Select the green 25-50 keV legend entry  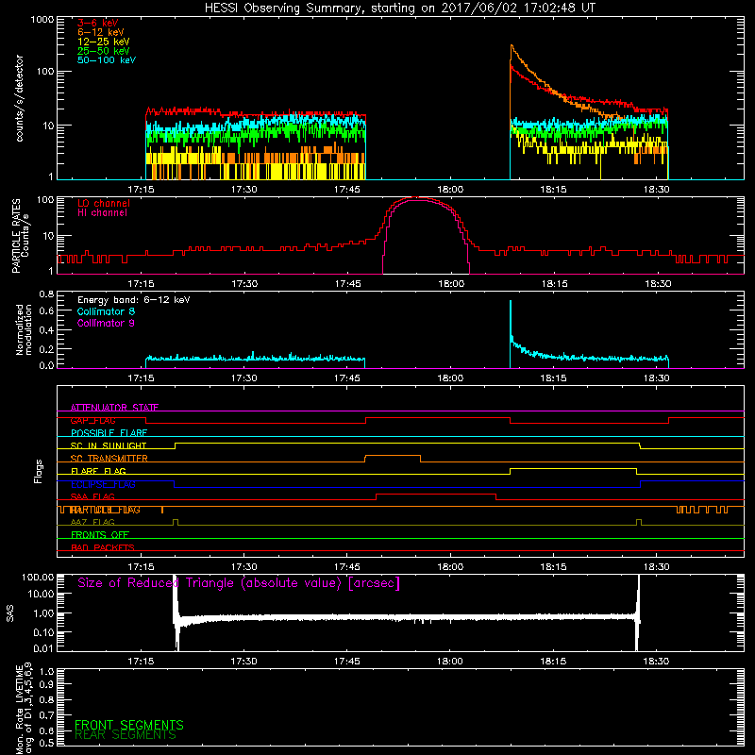tap(104, 51)
